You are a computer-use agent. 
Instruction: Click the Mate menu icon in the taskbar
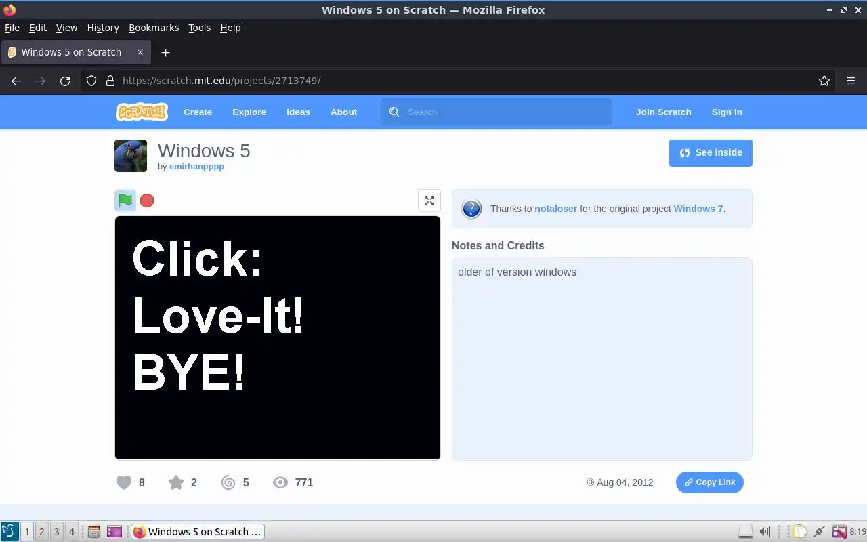tap(9, 532)
